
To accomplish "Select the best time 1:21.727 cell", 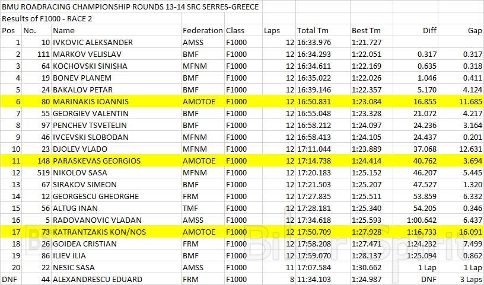I will (x=366, y=42).
